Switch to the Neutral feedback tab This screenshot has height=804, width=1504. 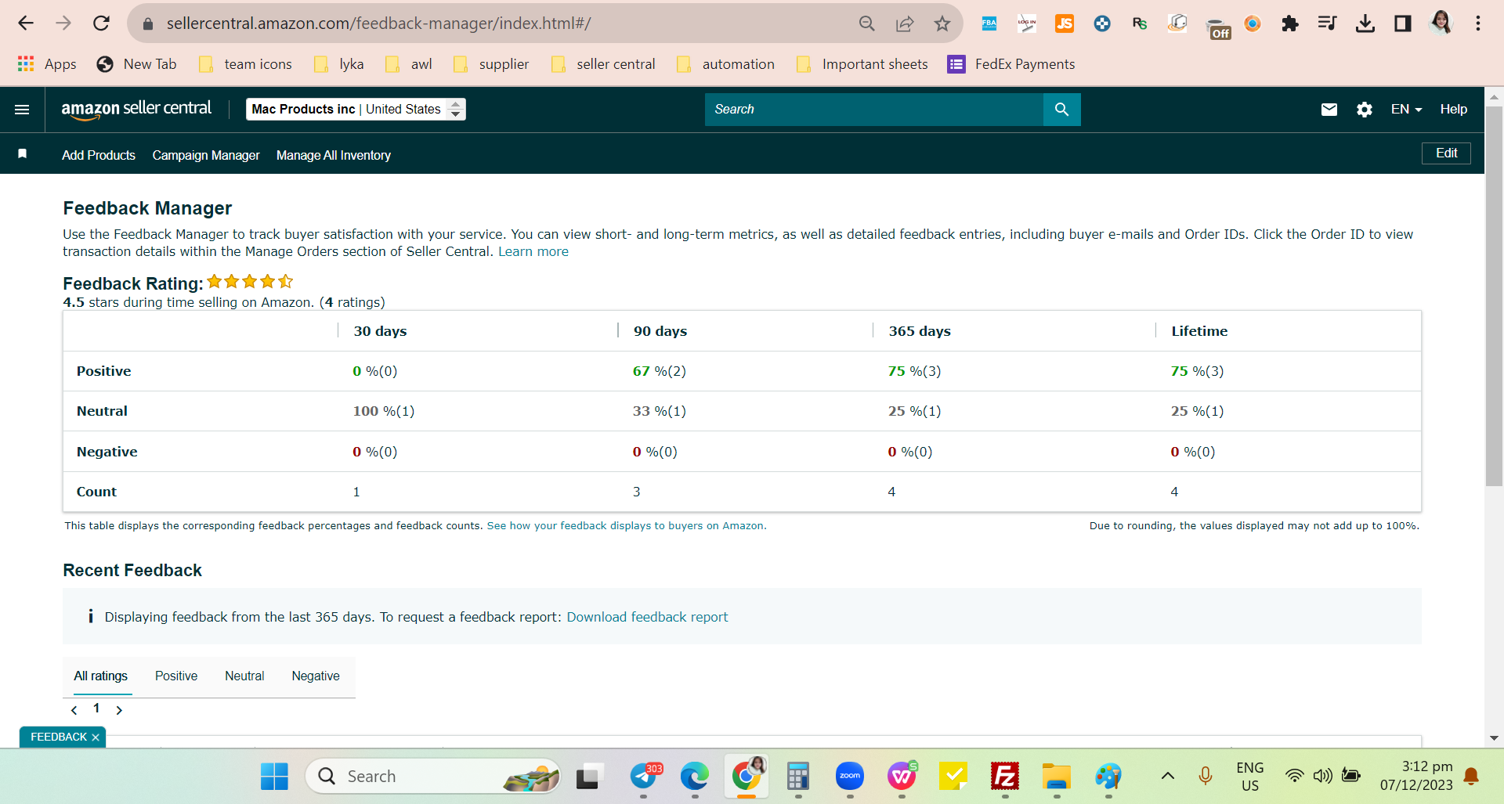244,676
